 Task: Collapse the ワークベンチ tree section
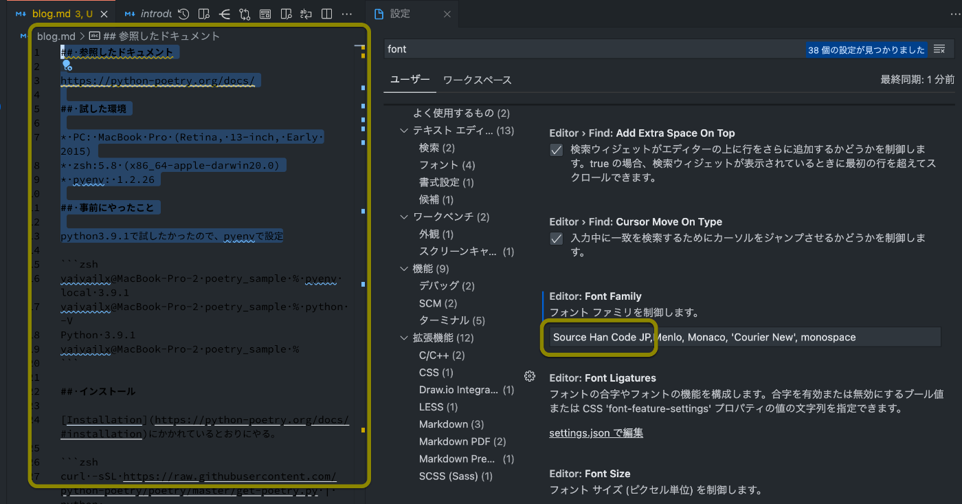coord(404,217)
